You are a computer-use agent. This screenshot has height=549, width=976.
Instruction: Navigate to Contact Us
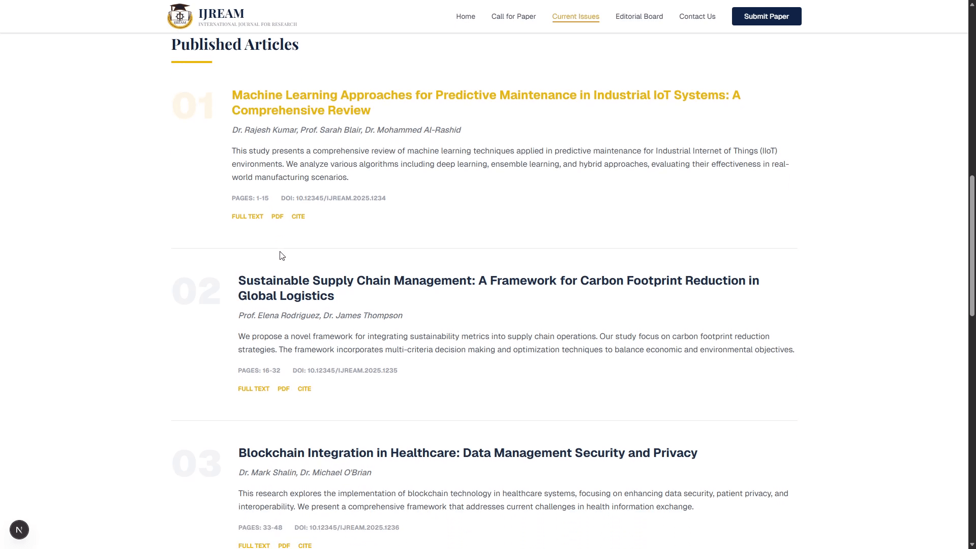point(697,16)
